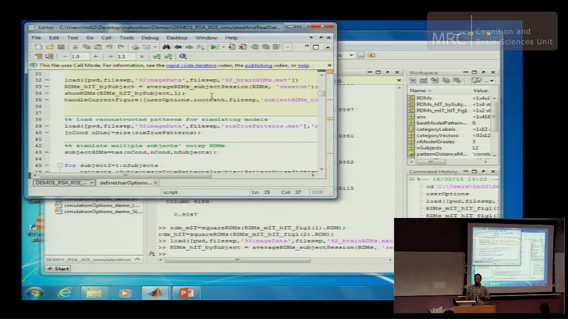Click the PowerPoint icon on Windows taskbar
This screenshot has width=568, height=319.
click(x=186, y=293)
